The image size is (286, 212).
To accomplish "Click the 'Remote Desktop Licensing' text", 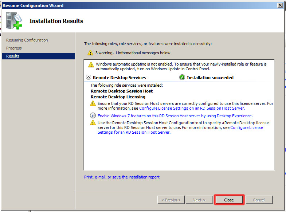I will click(118, 97).
